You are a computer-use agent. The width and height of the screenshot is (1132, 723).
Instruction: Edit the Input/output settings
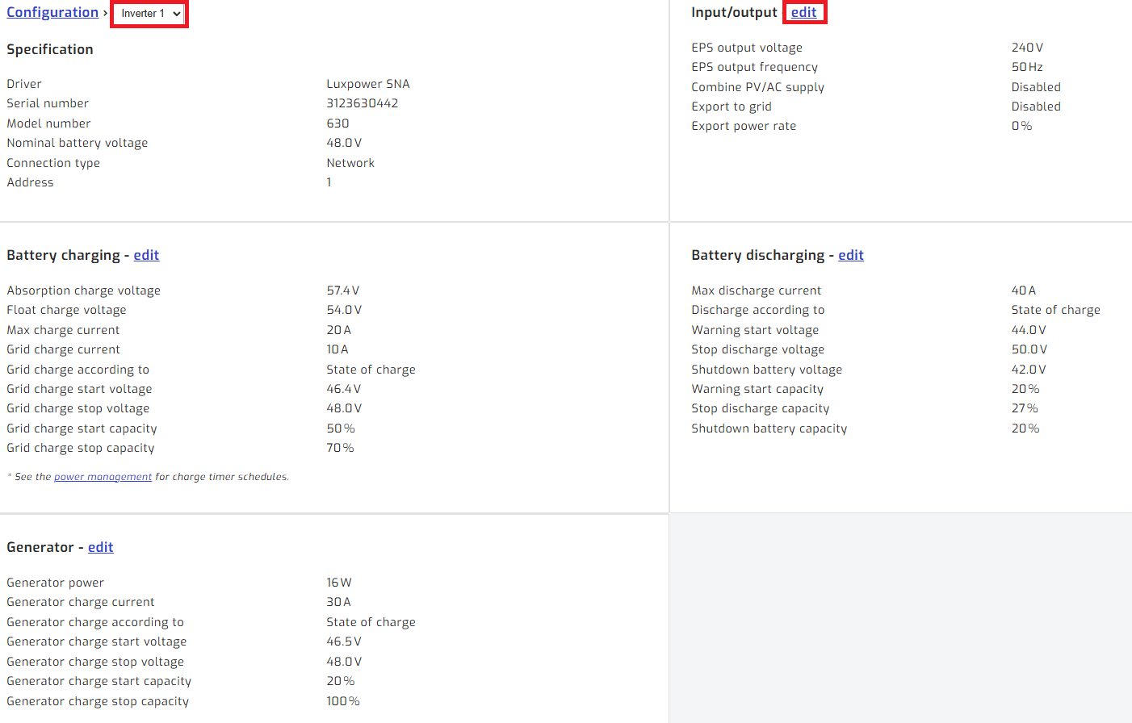[803, 13]
